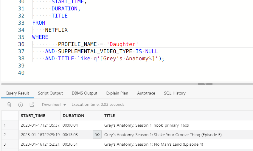Click DURATION column in line 31
This screenshot has height=151, width=253.
[64, 9]
